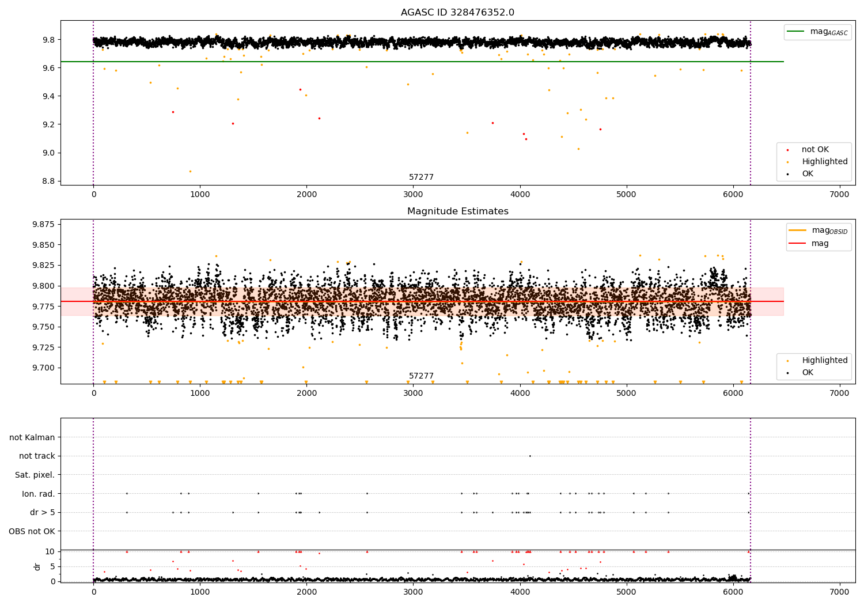Click the 'dr > 5' row label

(x=43, y=512)
